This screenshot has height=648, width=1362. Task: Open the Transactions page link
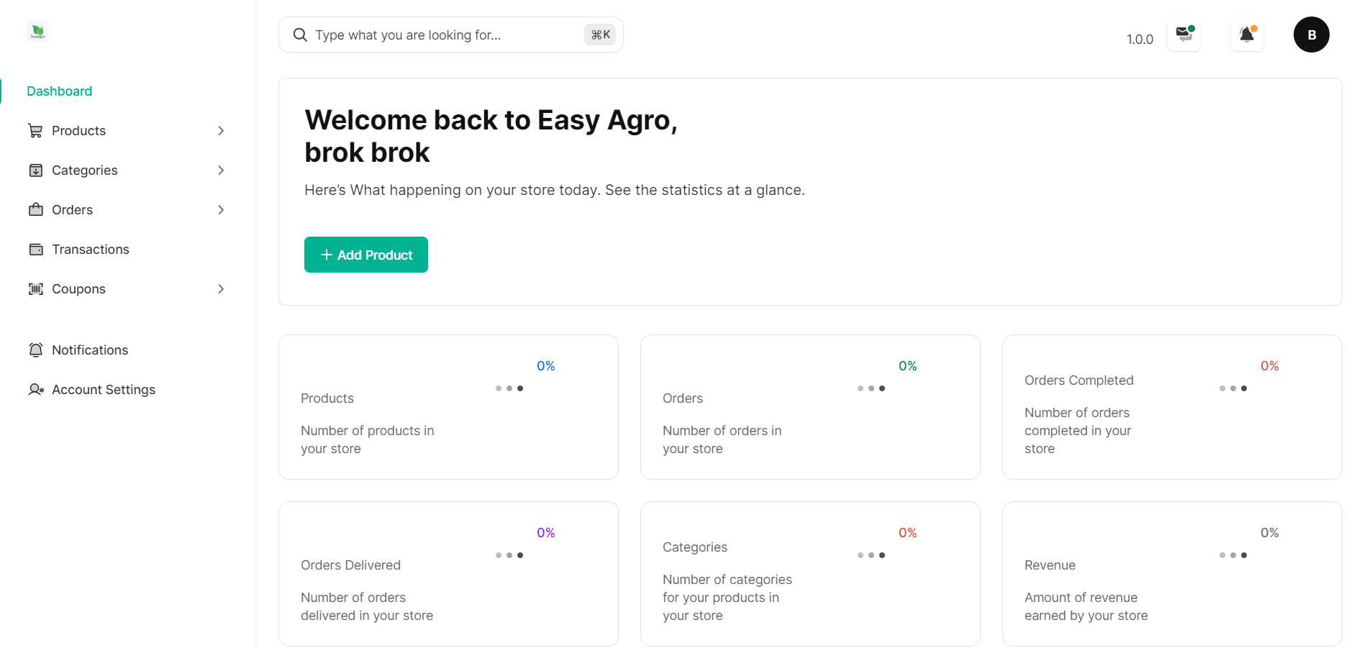91,250
